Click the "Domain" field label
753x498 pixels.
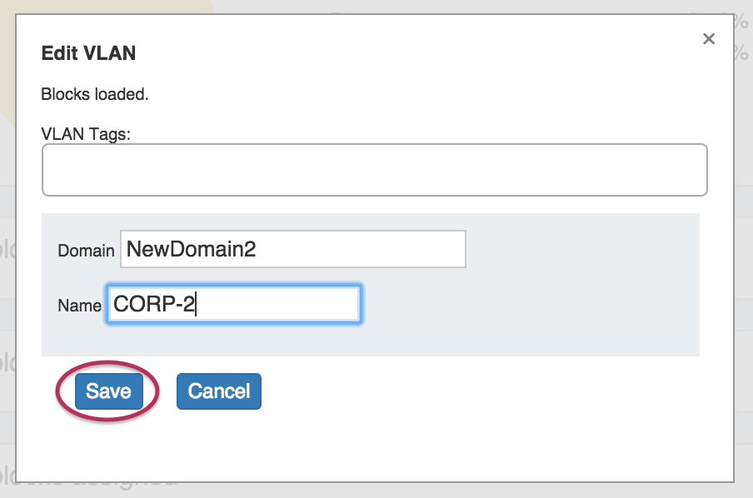click(x=86, y=251)
